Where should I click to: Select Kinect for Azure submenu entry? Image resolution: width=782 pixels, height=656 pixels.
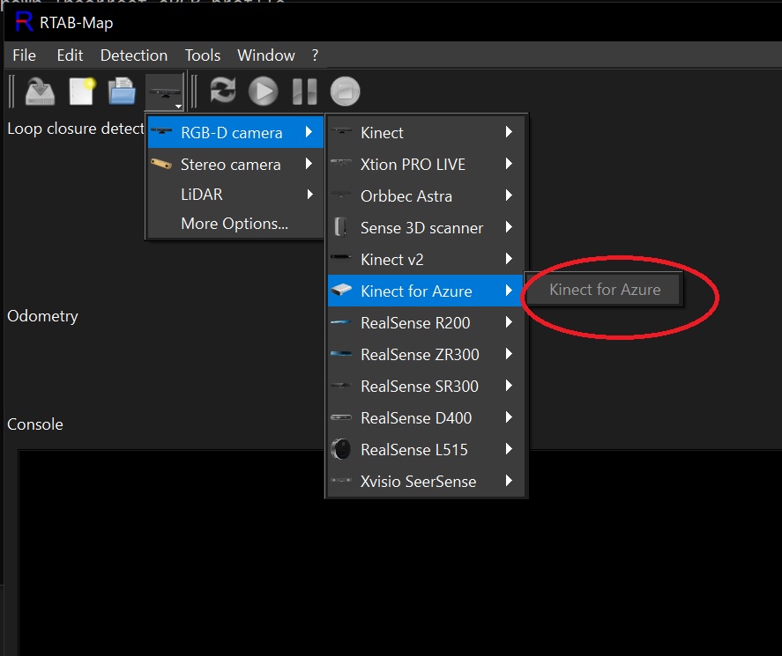pos(604,290)
